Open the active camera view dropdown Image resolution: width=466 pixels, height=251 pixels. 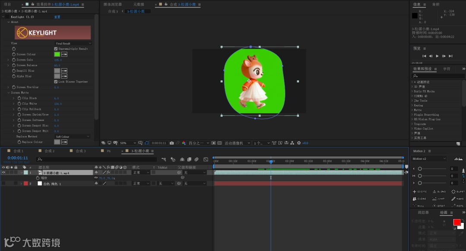237,143
